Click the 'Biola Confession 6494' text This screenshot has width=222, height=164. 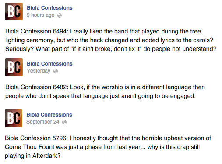click(37, 31)
